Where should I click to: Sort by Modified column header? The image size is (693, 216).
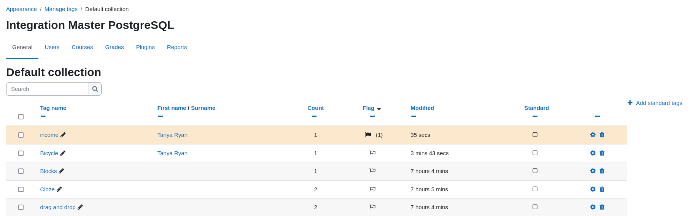(x=422, y=108)
